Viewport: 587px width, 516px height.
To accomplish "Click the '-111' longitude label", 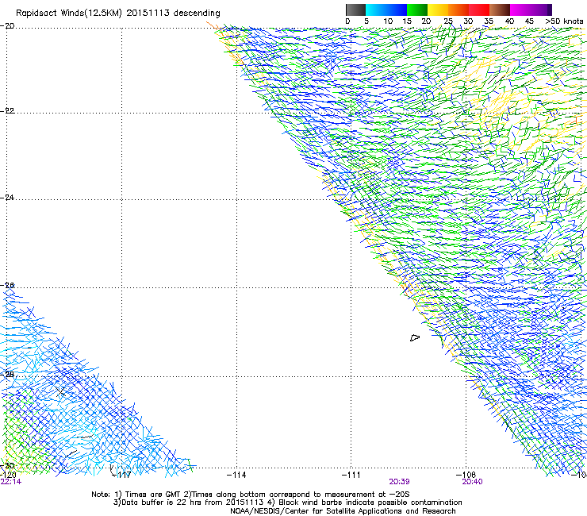I will (x=351, y=475).
